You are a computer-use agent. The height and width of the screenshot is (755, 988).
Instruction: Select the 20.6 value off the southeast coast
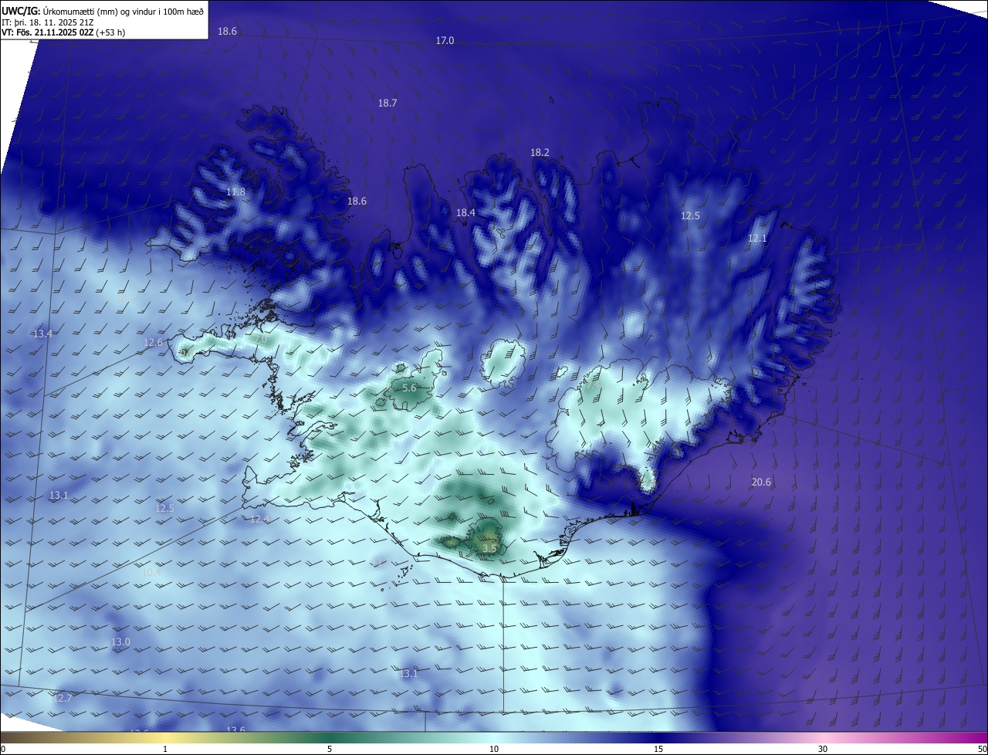point(761,482)
